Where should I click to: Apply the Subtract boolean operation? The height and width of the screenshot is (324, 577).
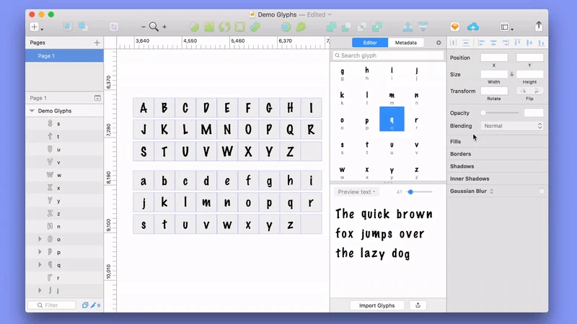[346, 27]
